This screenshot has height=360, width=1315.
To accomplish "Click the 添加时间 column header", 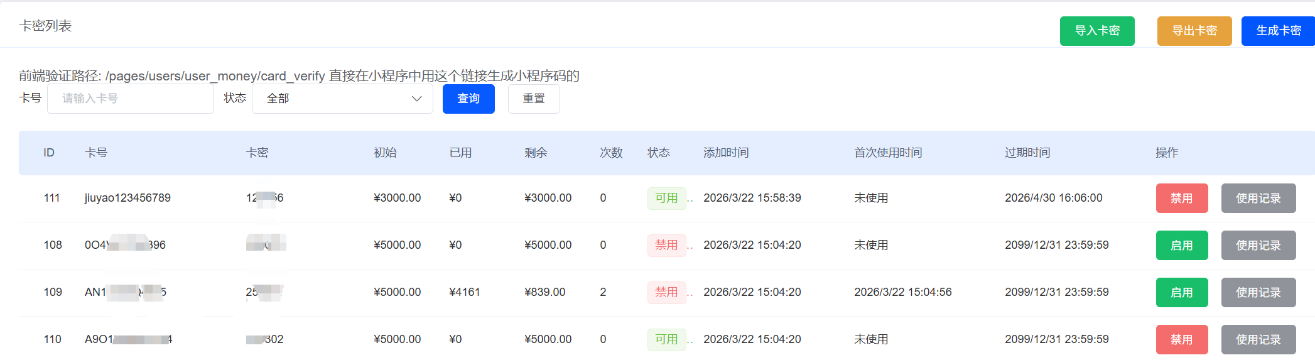I will tap(726, 153).
